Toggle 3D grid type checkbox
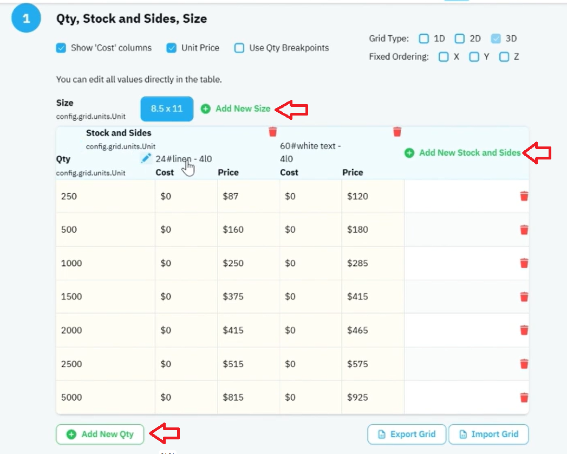Viewport: 567px width, 454px height. pos(496,39)
